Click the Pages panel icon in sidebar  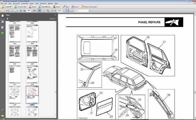pos(2,16)
